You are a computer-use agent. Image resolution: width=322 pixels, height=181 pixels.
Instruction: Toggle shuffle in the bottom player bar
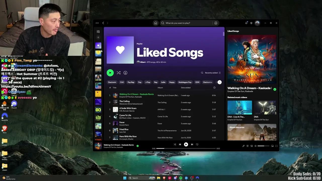click(x=175, y=145)
